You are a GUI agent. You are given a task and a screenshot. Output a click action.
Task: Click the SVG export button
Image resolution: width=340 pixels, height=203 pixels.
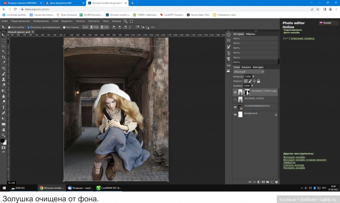click(x=104, y=27)
